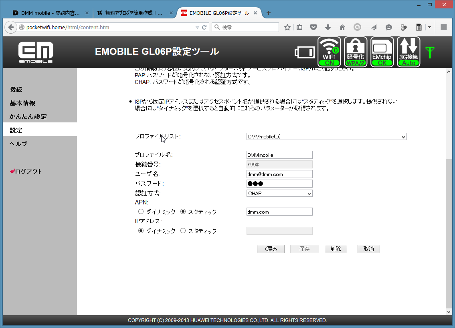Reload the page with the refresh icon
This screenshot has height=328, width=455.
coord(204,27)
